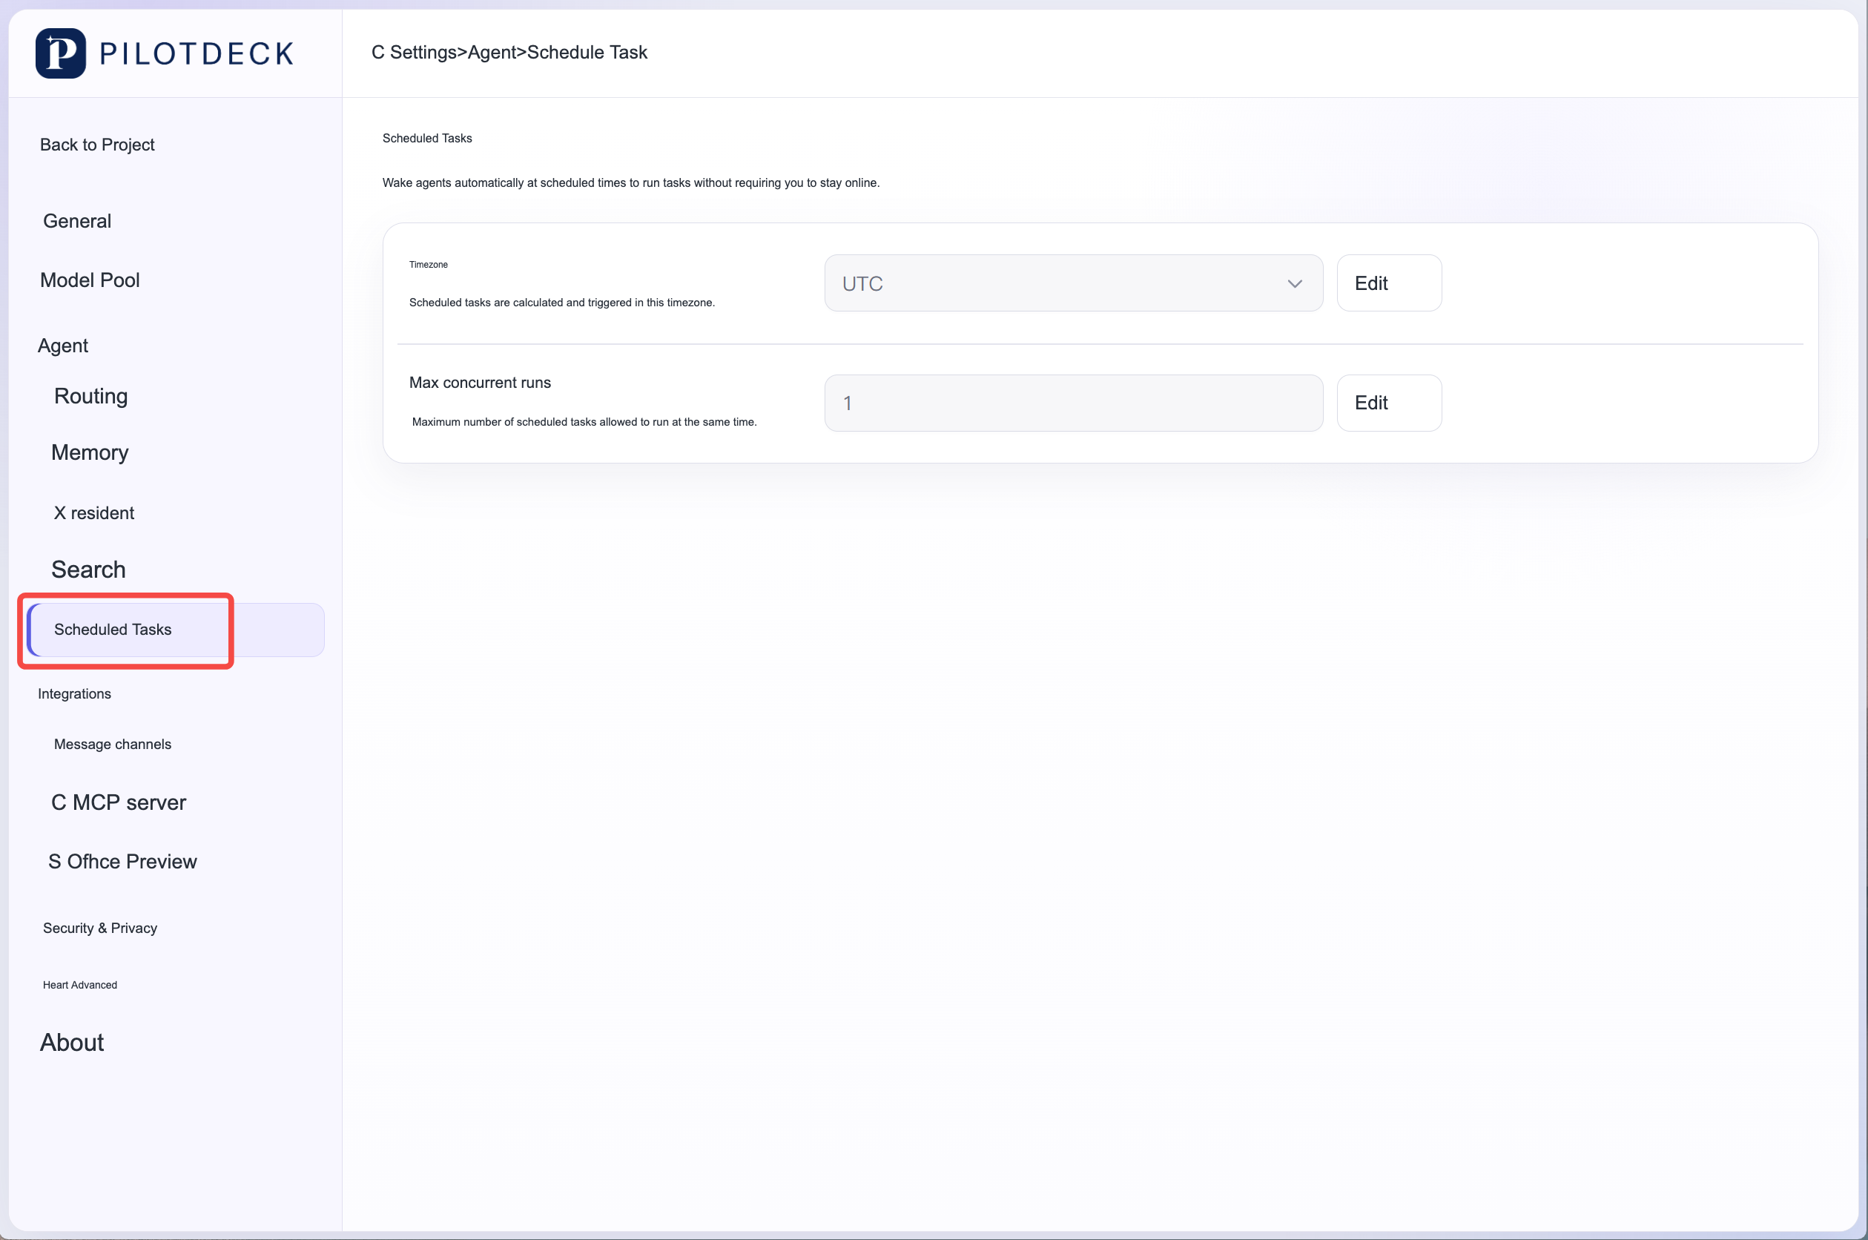Open Model Pool settings
Image resolution: width=1868 pixels, height=1240 pixels.
coord(89,280)
